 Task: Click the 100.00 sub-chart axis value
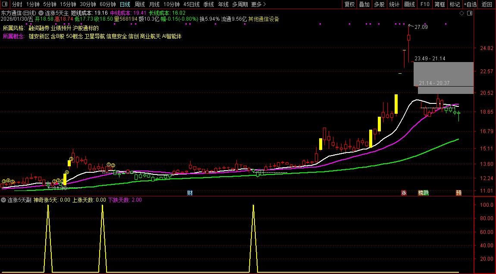(x=487, y=205)
